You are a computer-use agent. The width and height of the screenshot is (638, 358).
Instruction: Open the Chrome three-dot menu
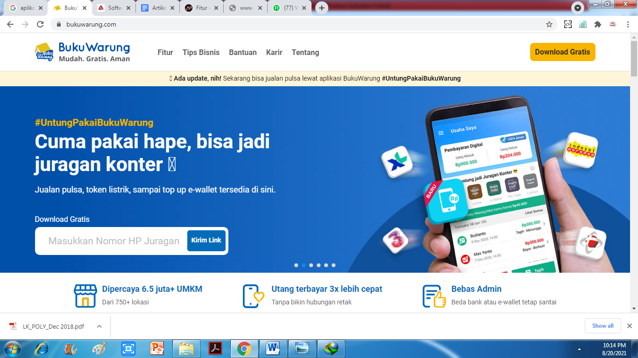click(x=629, y=24)
